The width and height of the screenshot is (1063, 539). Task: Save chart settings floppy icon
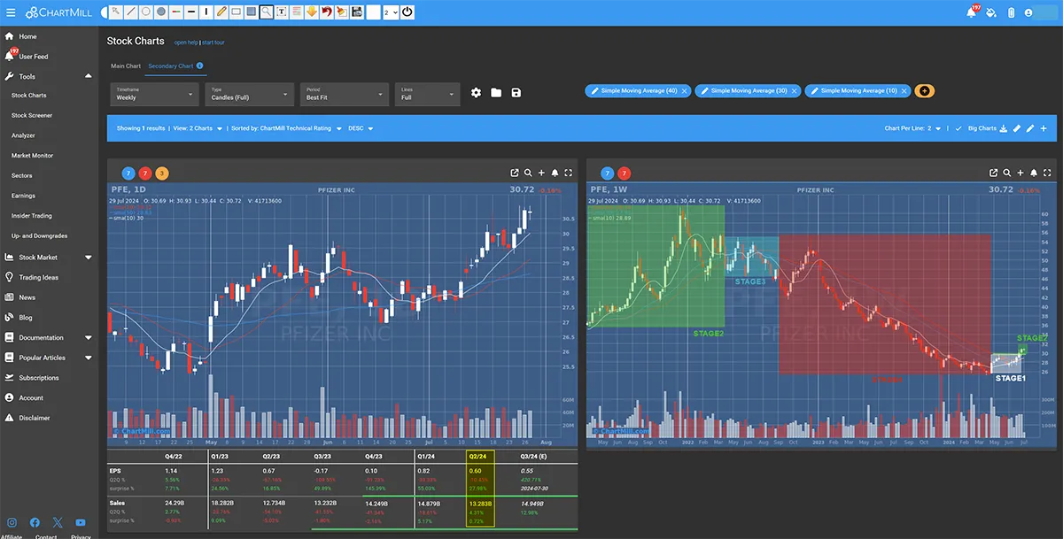[x=516, y=93]
